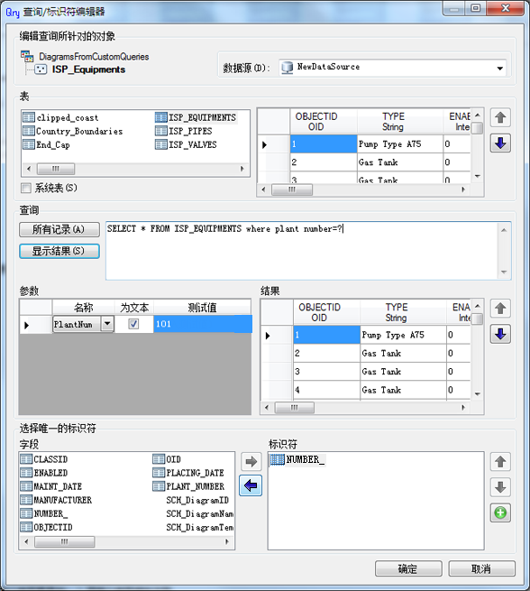This screenshot has width=530, height=591.
Task: Click the tables list horizontal scrollbar
Action: 135,169
